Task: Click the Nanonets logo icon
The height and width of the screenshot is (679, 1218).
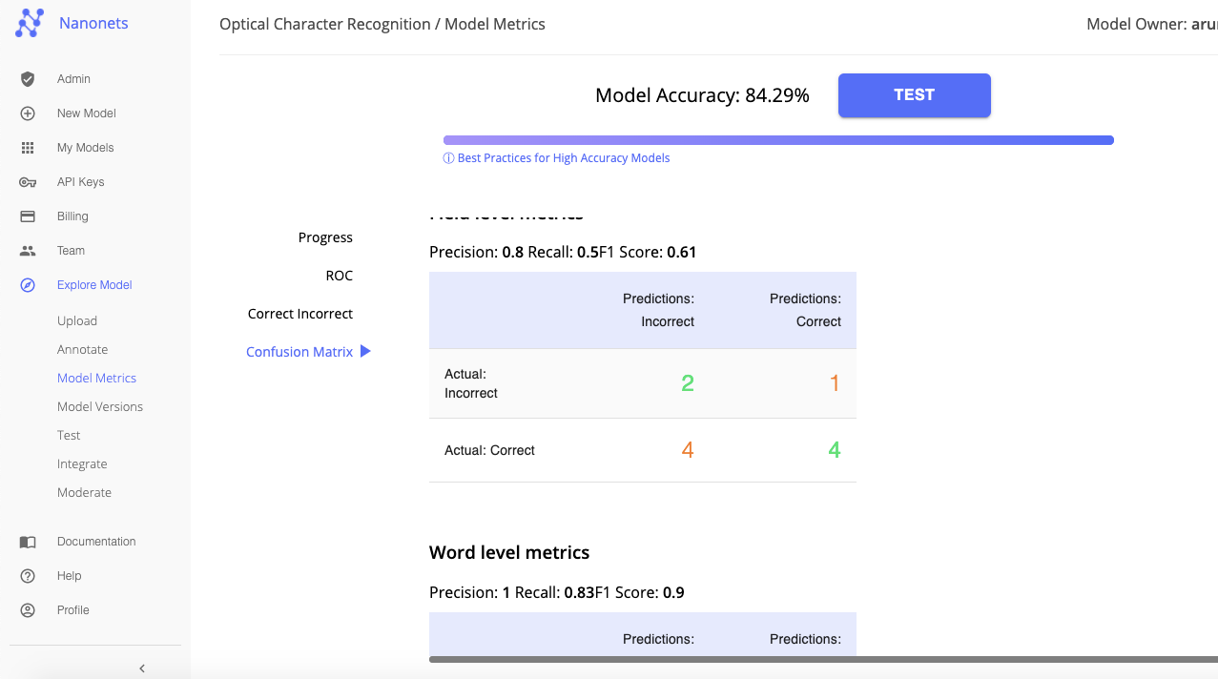Action: click(x=30, y=23)
